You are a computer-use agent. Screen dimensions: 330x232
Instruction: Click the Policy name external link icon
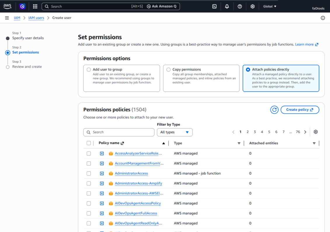click(x=122, y=143)
